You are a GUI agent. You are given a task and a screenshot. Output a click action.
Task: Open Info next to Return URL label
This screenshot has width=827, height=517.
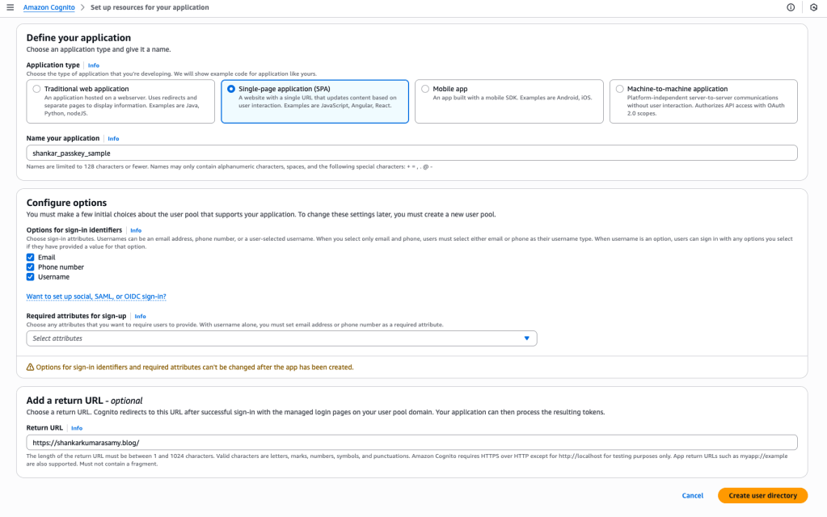77,428
